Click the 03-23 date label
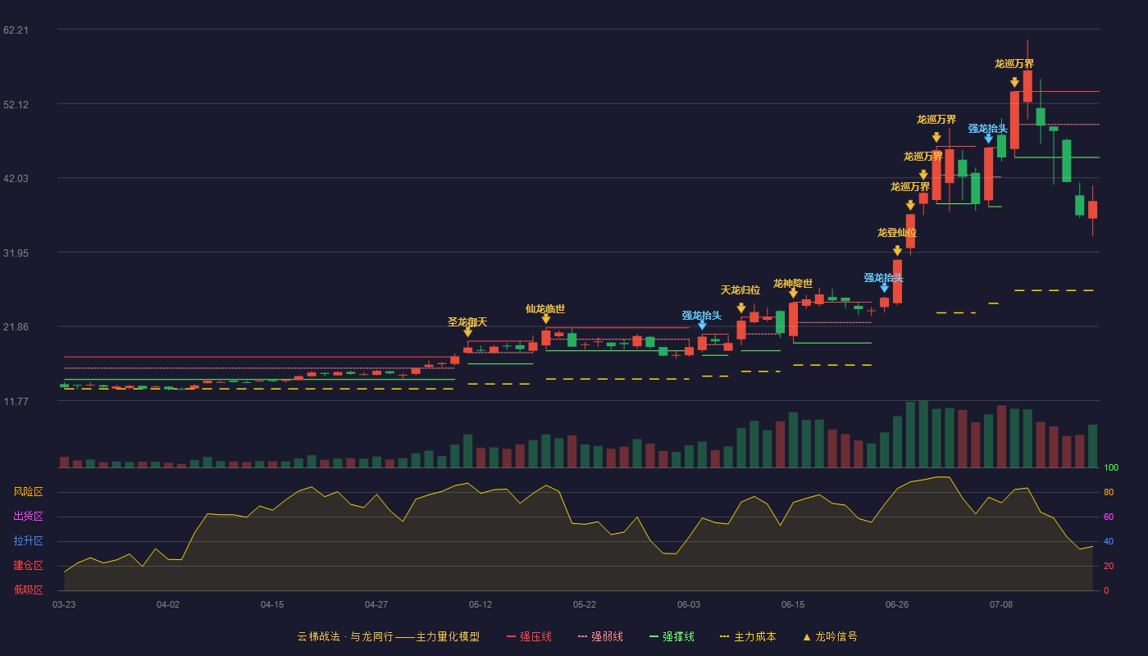Screen dimensions: 1148x656 pyautogui.click(x=64, y=604)
